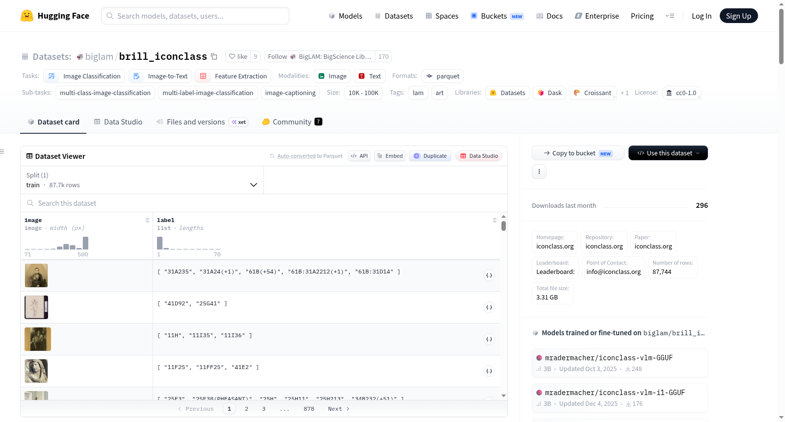Open the biglam organization link
This screenshot has height=422, width=785.
click(x=99, y=56)
